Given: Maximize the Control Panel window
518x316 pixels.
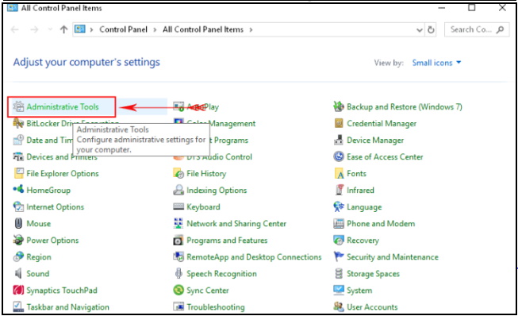Looking at the screenshot, I should click(472, 7).
